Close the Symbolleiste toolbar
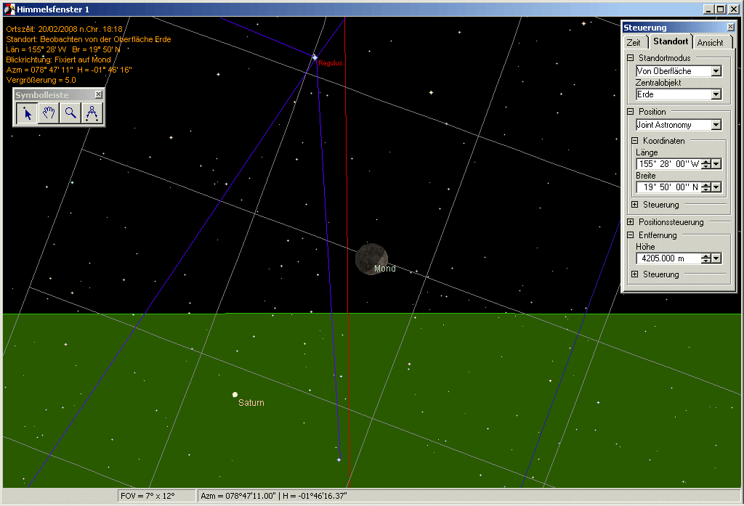Screen dimensions: 744x506 98,94
